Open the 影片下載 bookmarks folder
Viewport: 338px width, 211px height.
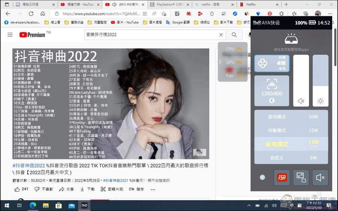point(223,22)
